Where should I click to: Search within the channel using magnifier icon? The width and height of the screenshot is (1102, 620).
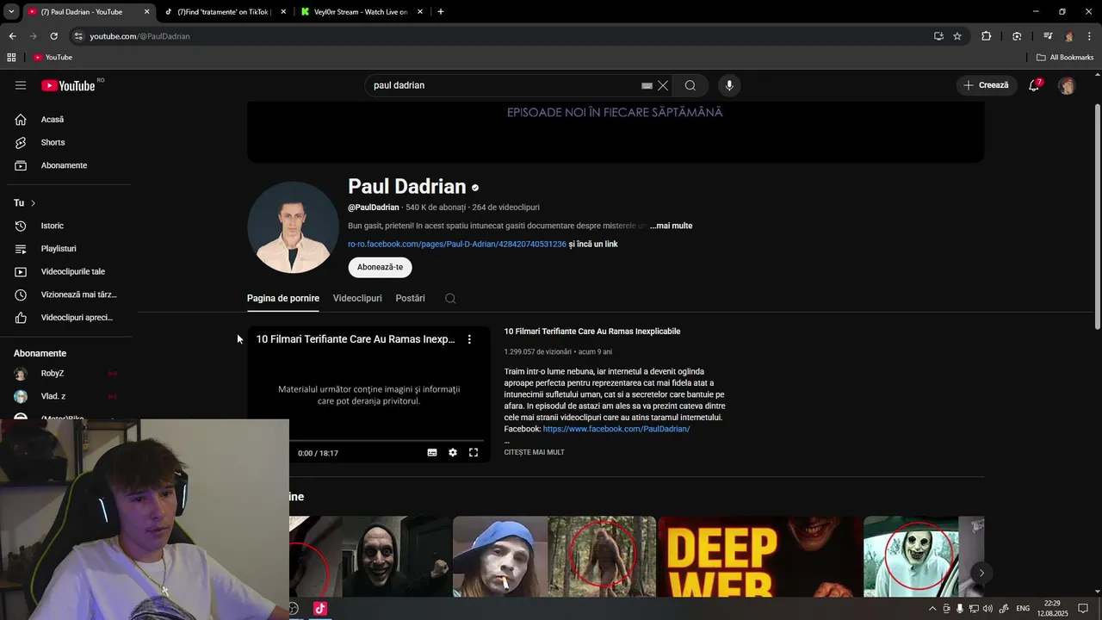coord(450,298)
